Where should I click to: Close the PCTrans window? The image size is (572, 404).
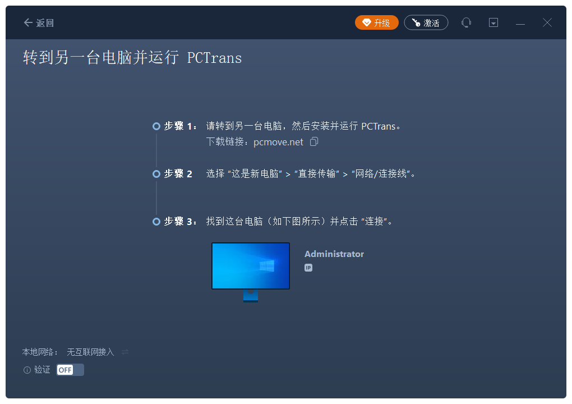(547, 22)
